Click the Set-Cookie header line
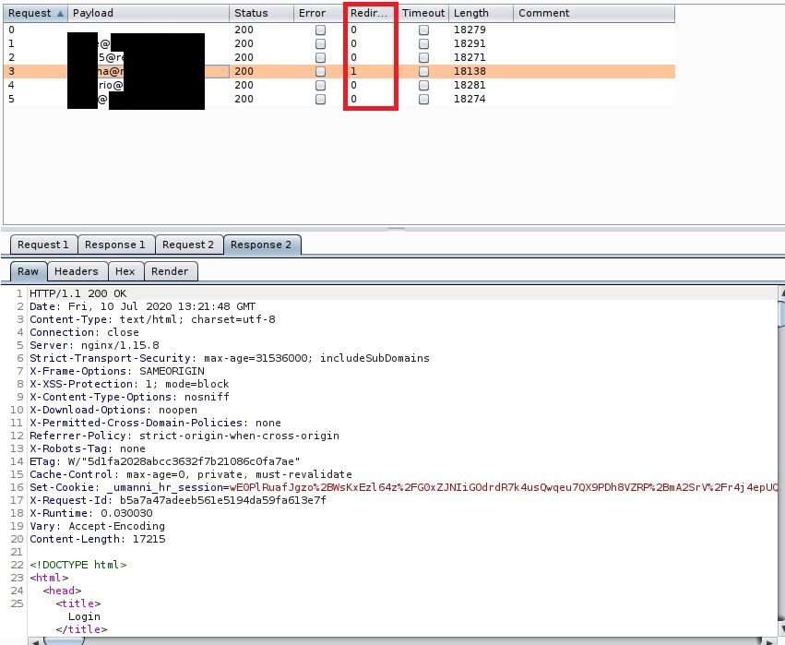The image size is (785, 645). click(403, 488)
